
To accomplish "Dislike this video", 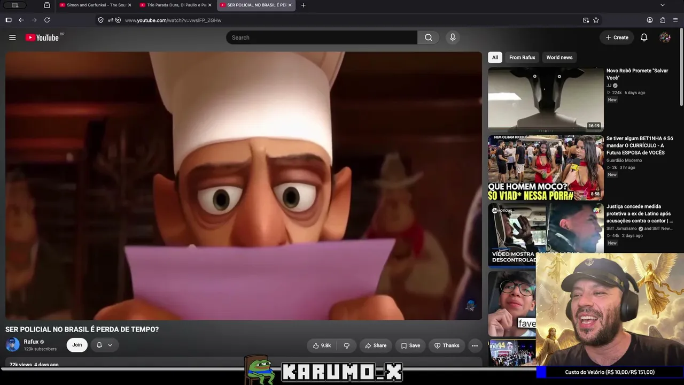I will pos(346,345).
